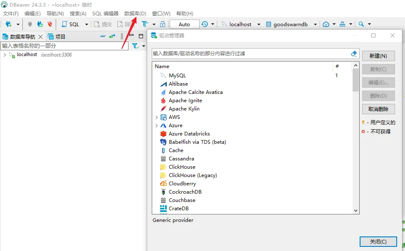Open the New Connection dropdown arrow

point(18,25)
